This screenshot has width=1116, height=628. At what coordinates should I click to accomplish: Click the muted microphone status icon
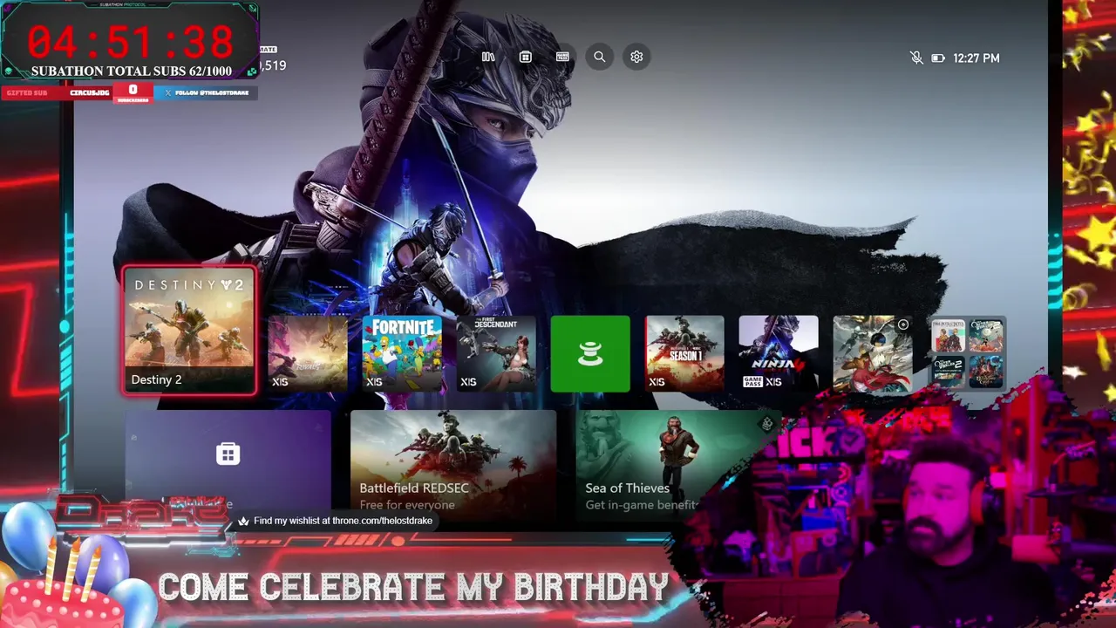[916, 58]
